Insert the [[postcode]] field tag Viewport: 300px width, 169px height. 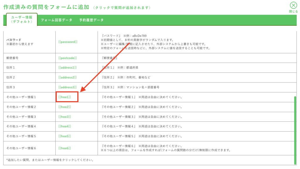[68, 58]
